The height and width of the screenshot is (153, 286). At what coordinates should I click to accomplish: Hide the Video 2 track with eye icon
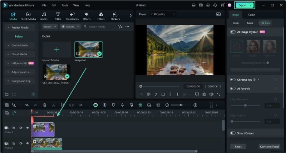28,143
